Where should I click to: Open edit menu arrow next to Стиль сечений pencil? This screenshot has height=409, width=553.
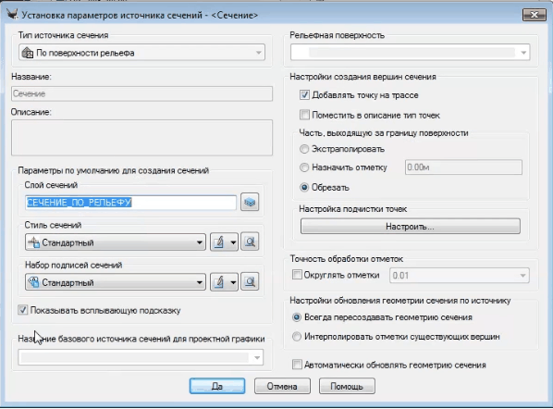pos(233,242)
